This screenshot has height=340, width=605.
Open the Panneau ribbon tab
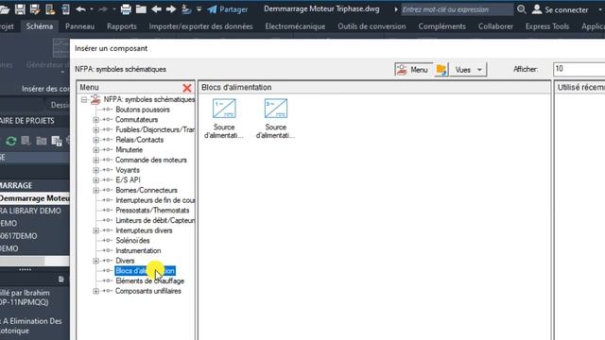[x=79, y=26]
